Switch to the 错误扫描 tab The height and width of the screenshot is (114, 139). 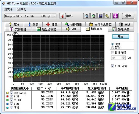pos(73,25)
